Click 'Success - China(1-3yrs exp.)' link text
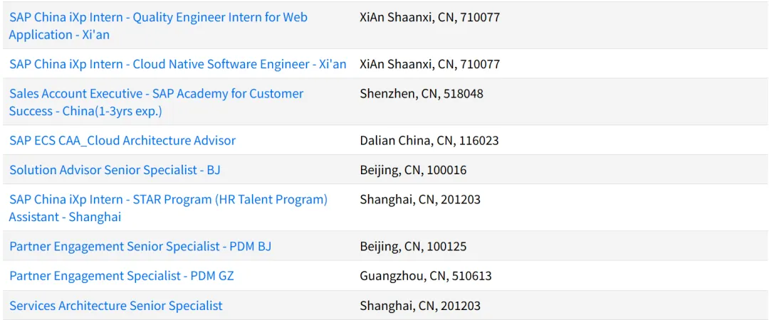This screenshot has height=320, width=769. 85,111
